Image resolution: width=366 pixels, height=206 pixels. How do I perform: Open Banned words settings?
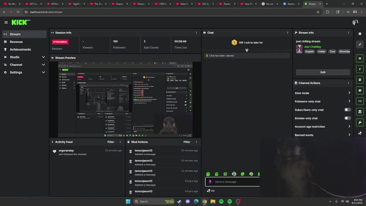[x=323, y=135]
